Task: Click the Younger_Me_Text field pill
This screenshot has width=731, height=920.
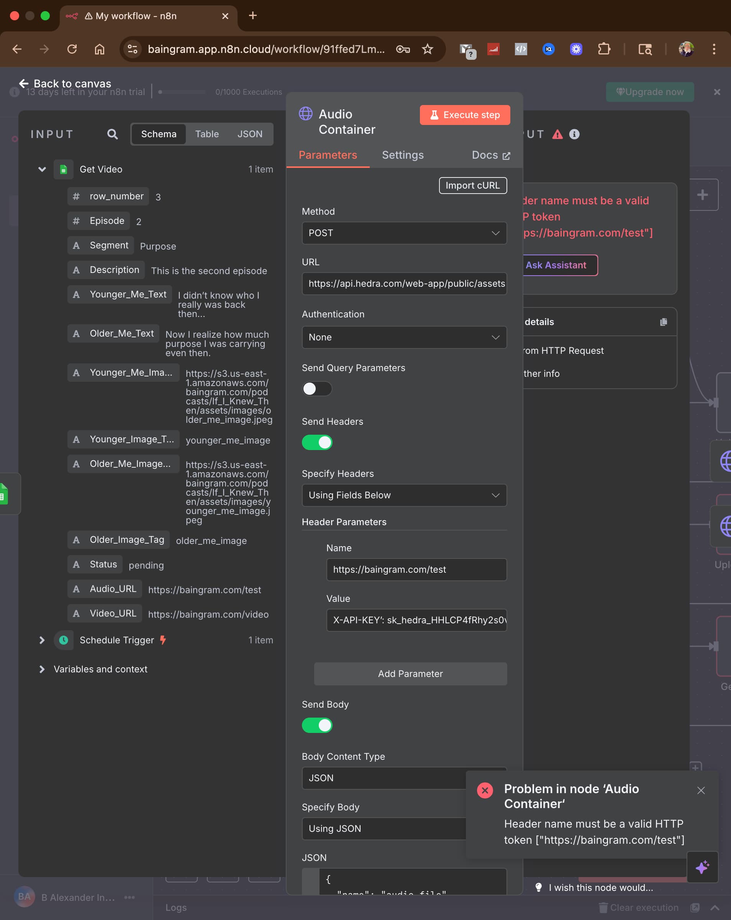Action: (120, 294)
